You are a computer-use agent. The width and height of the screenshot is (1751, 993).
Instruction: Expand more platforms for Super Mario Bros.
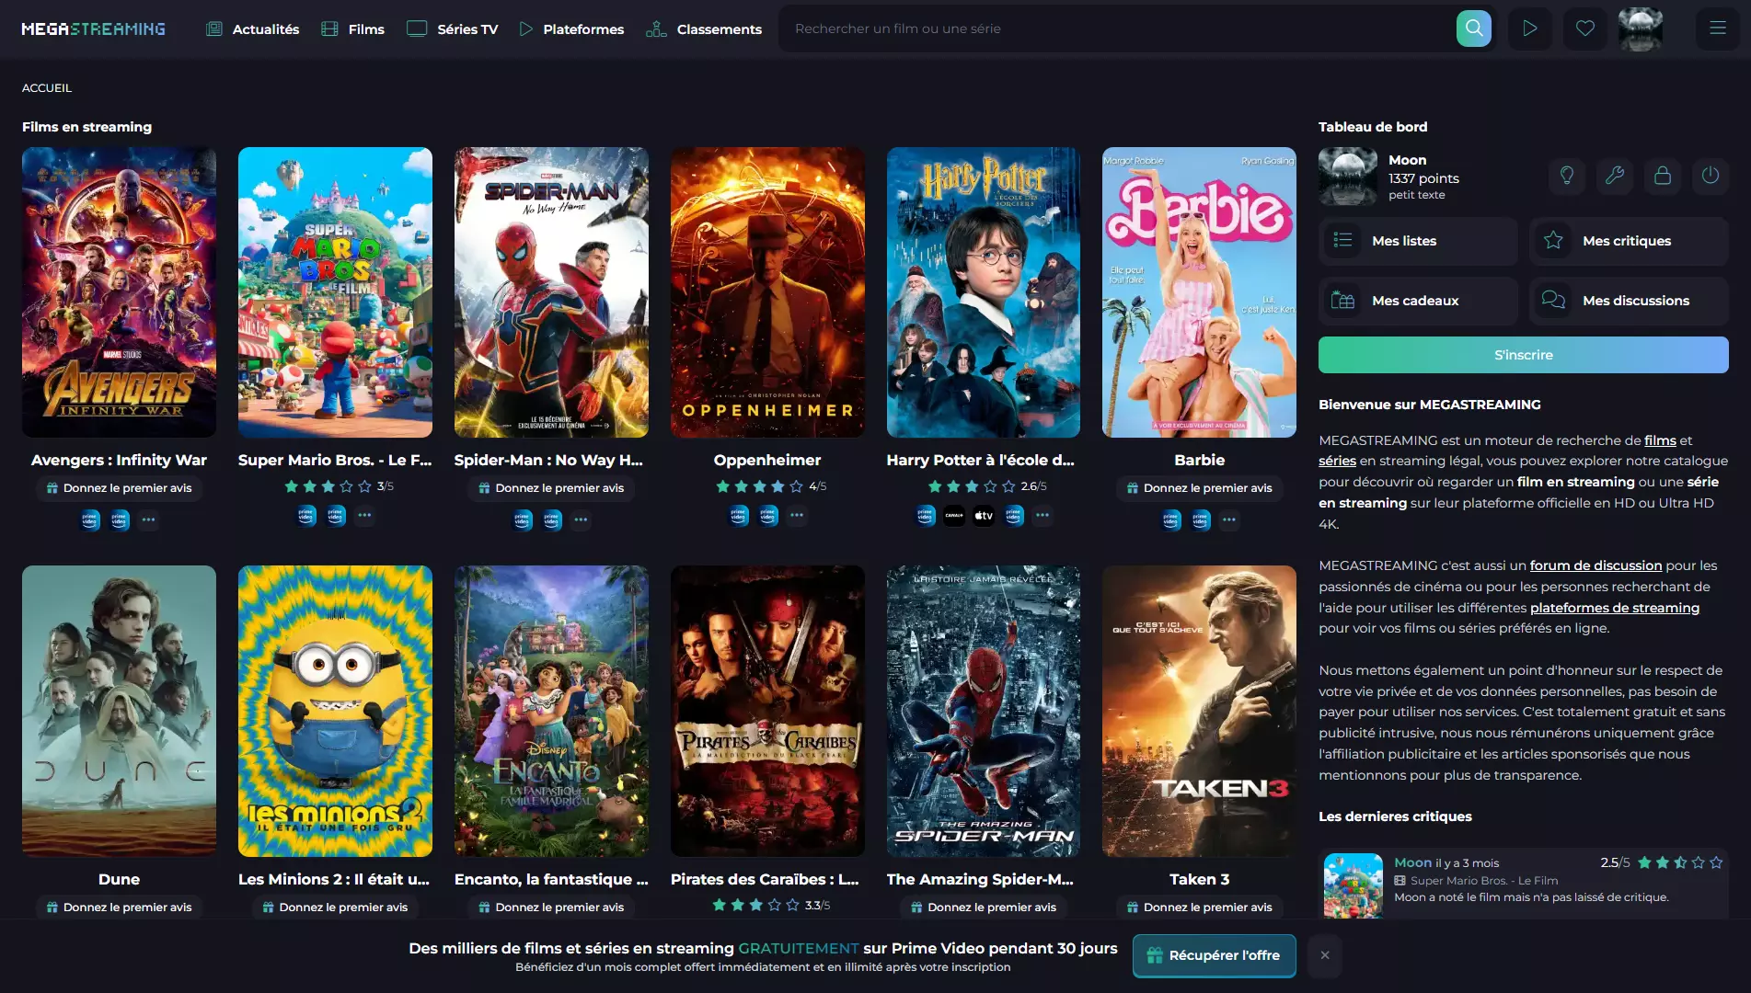[364, 516]
